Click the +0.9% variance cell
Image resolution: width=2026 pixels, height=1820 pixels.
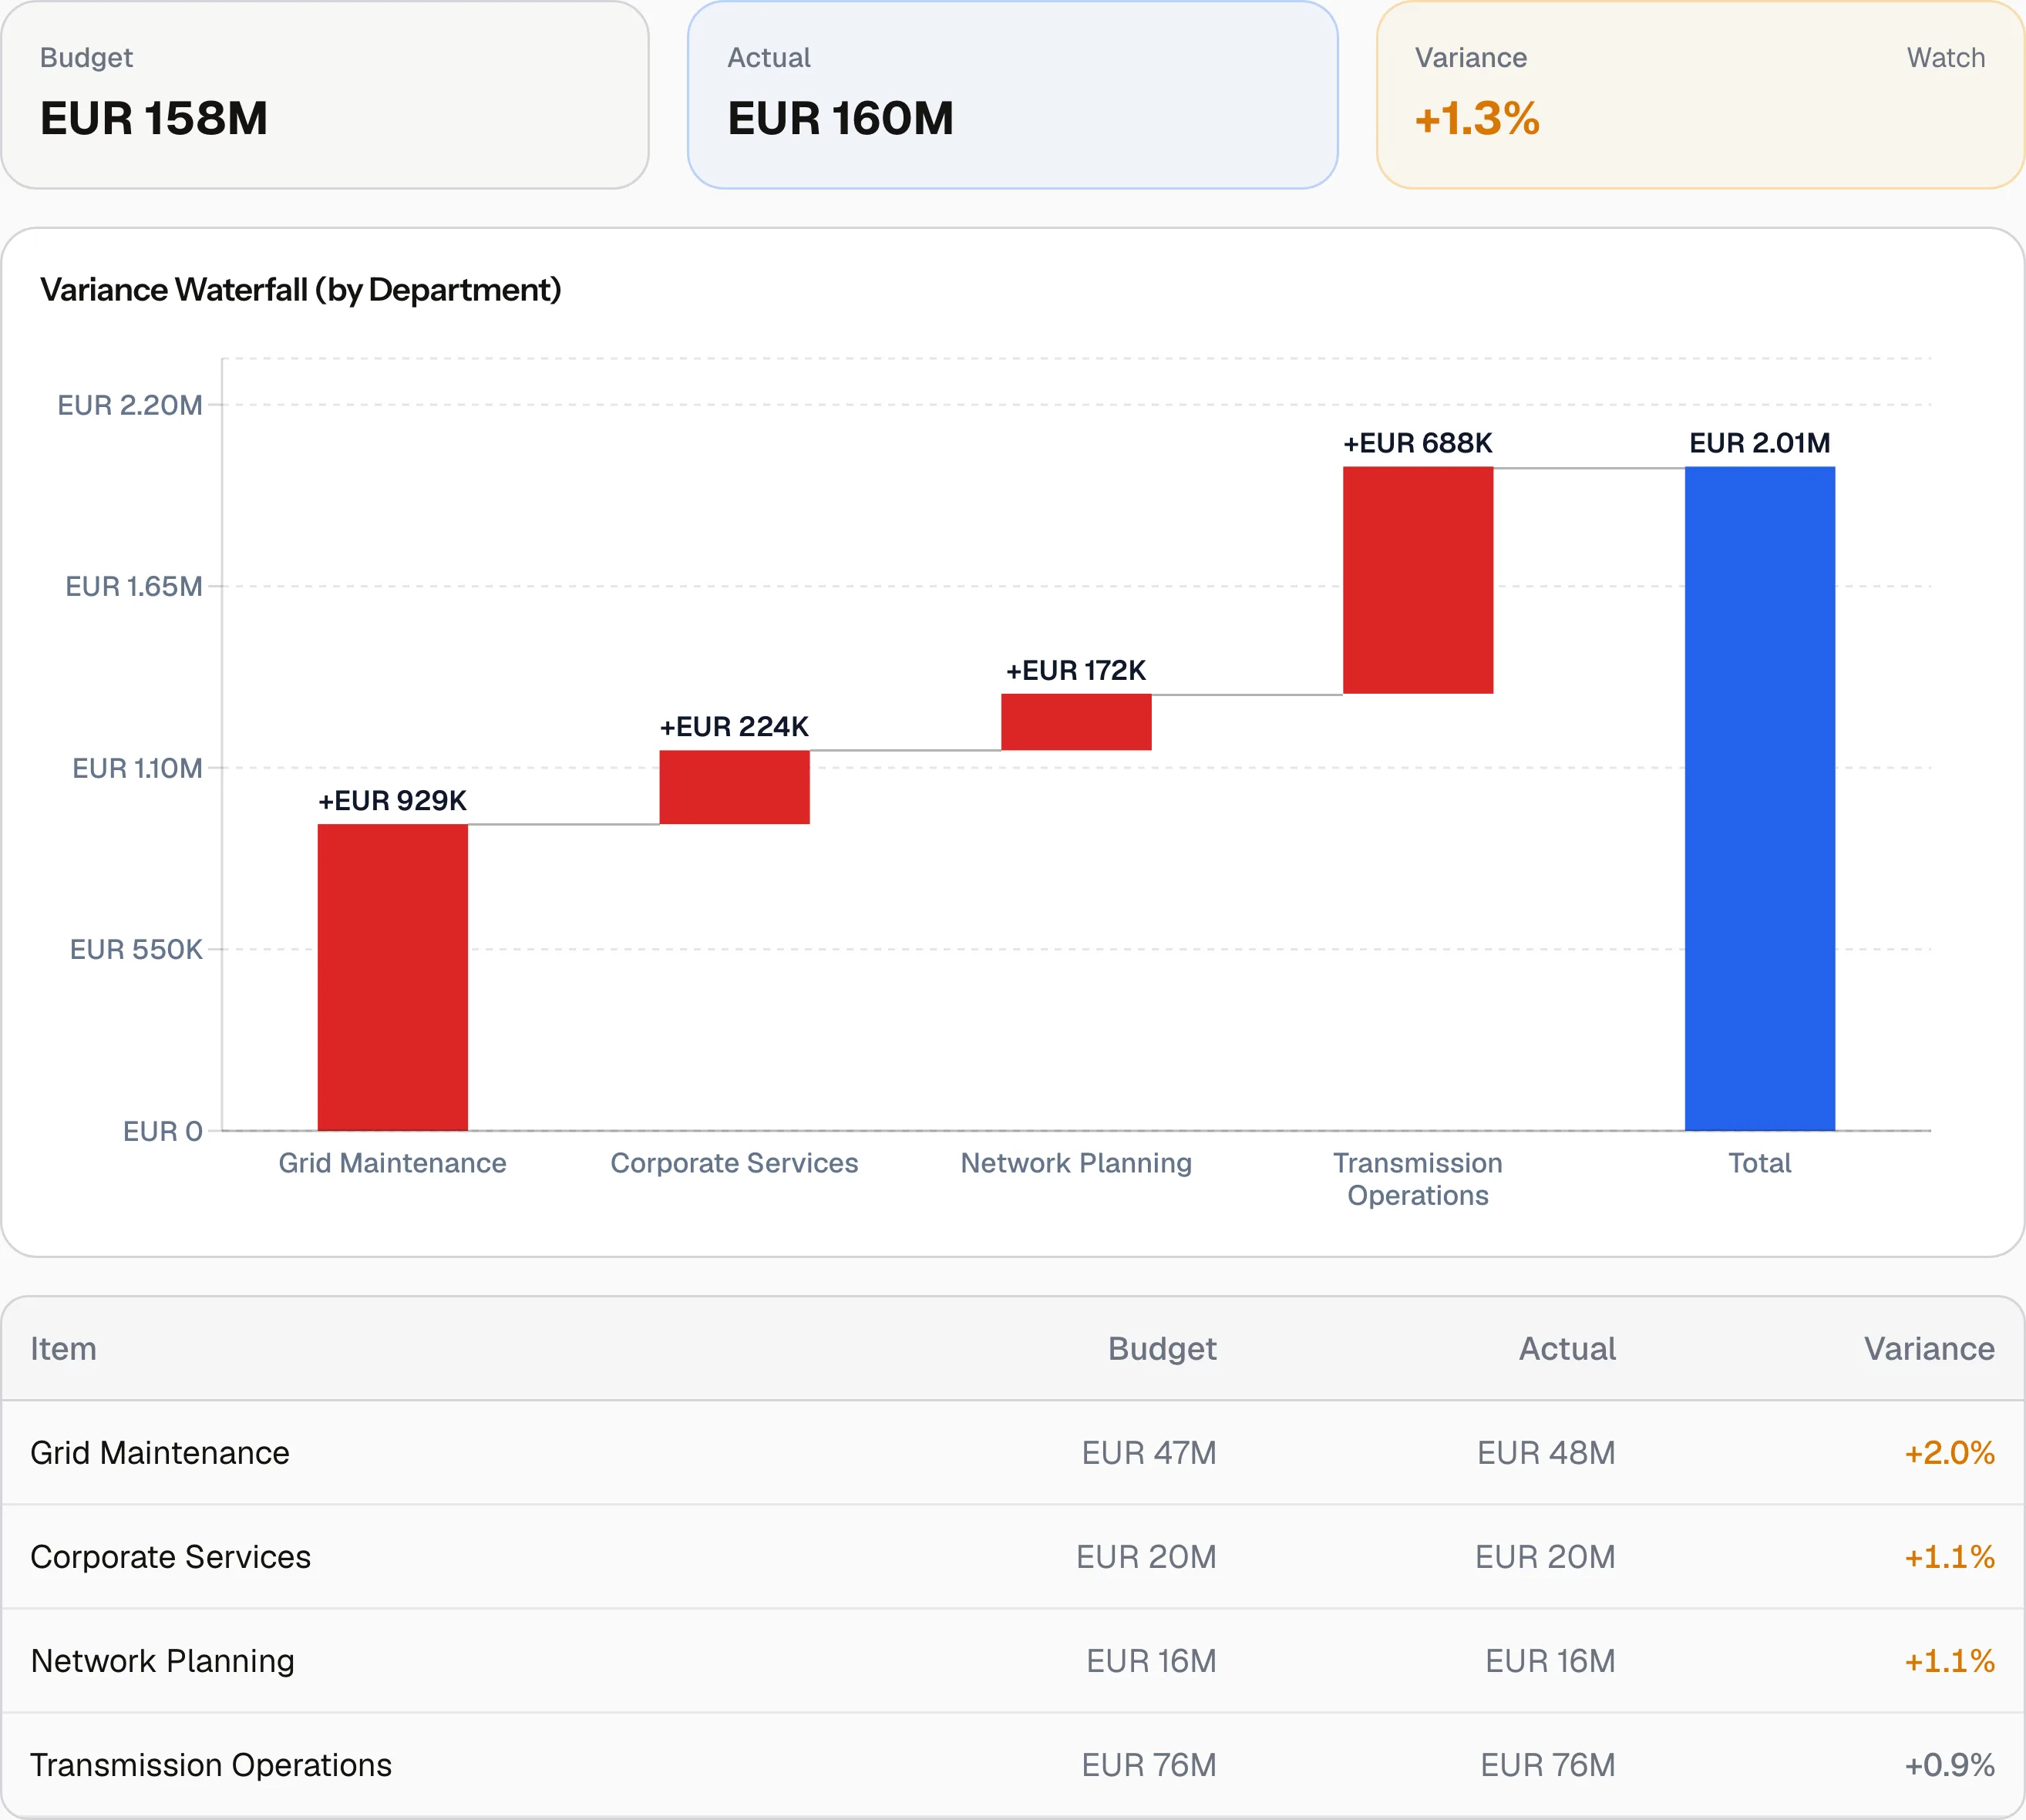(1949, 1765)
